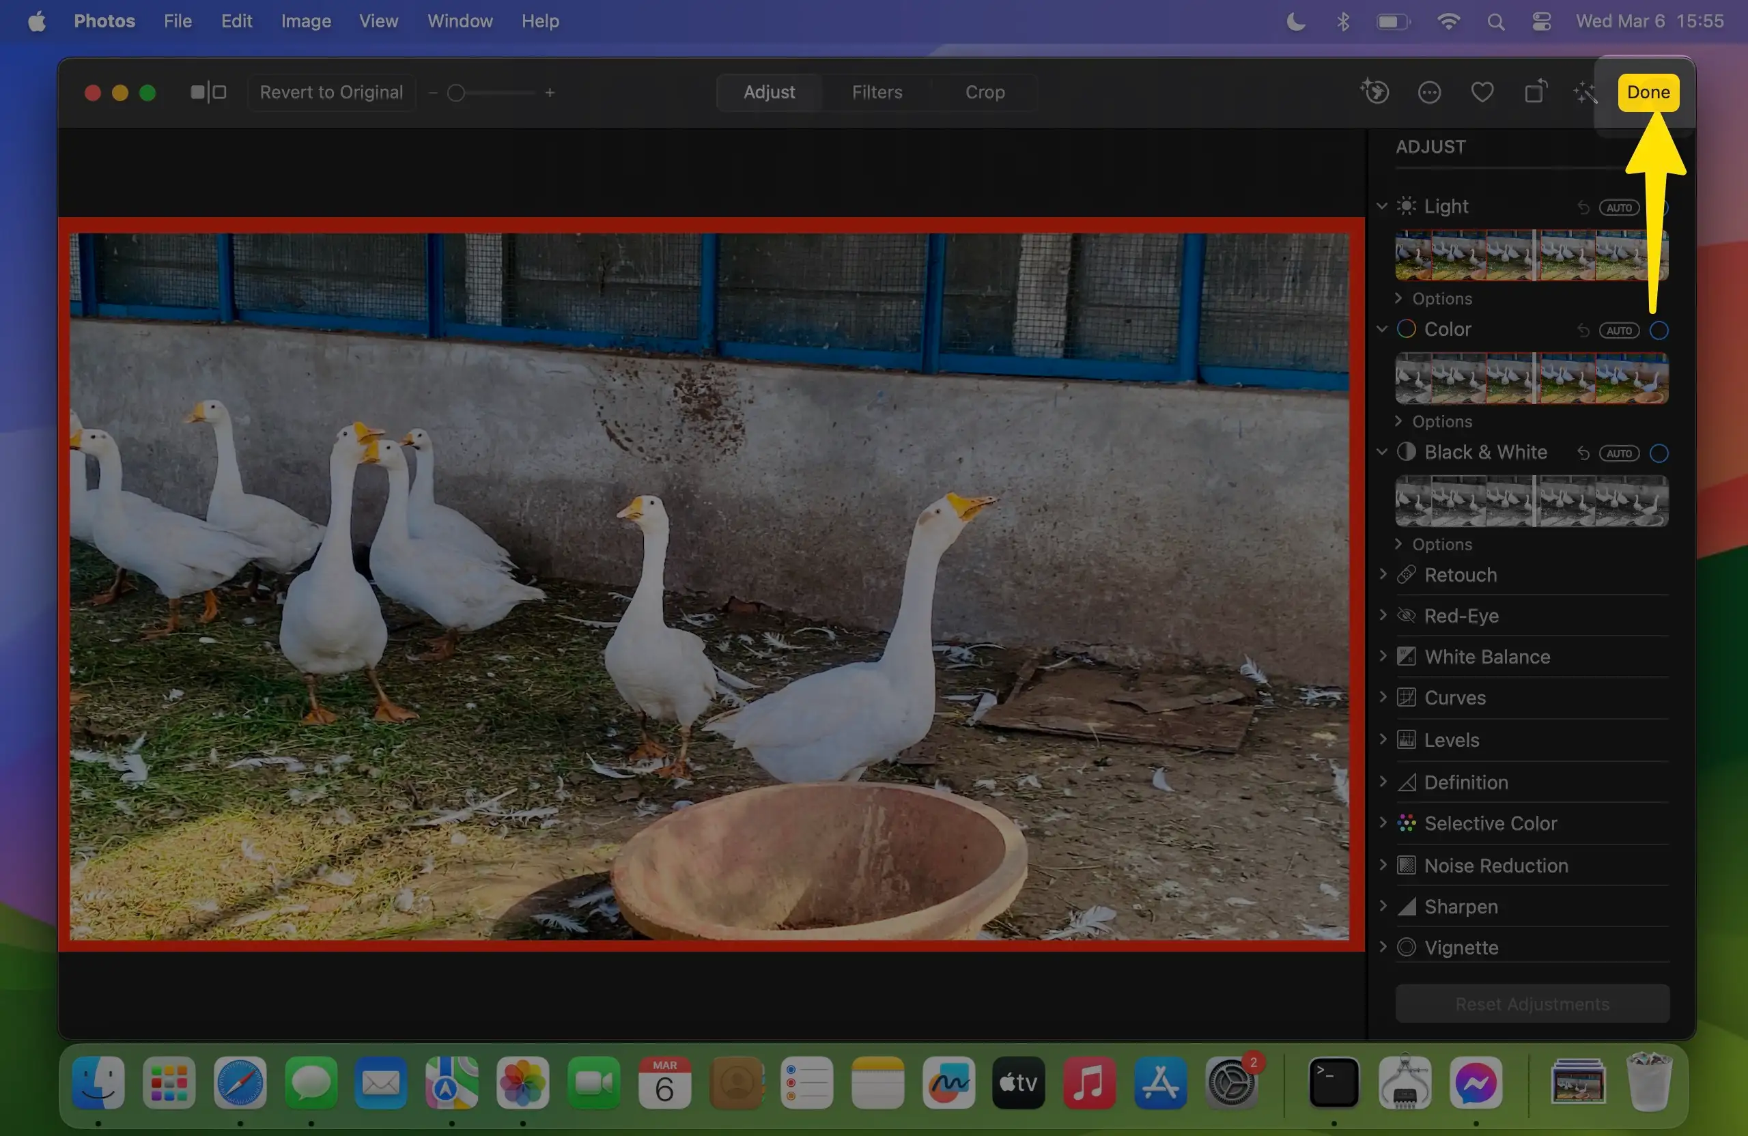Screen dimensions: 1748x1136
Task: Switch to the Filters tab
Action: click(877, 93)
